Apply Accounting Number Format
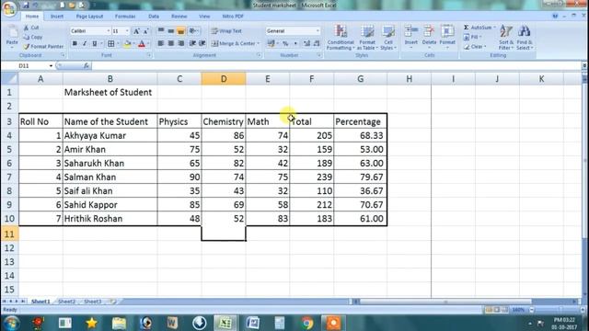 pos(271,44)
